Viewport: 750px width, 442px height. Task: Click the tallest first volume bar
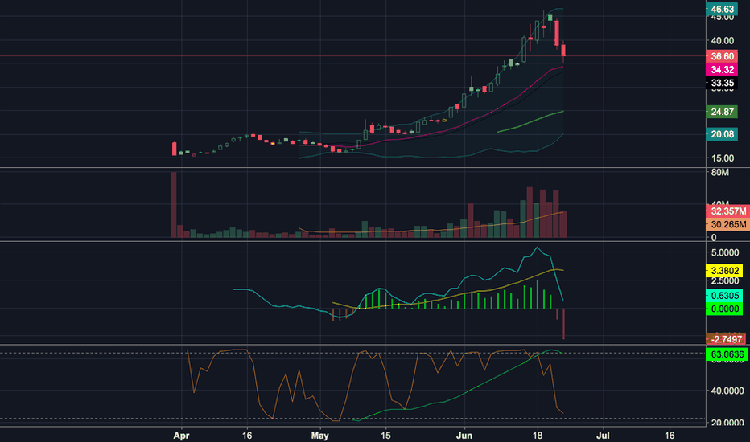coord(174,205)
